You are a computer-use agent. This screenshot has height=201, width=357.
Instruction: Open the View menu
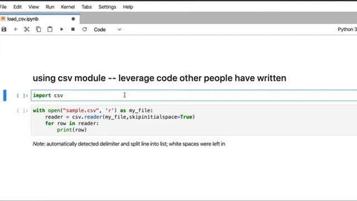[33, 7]
